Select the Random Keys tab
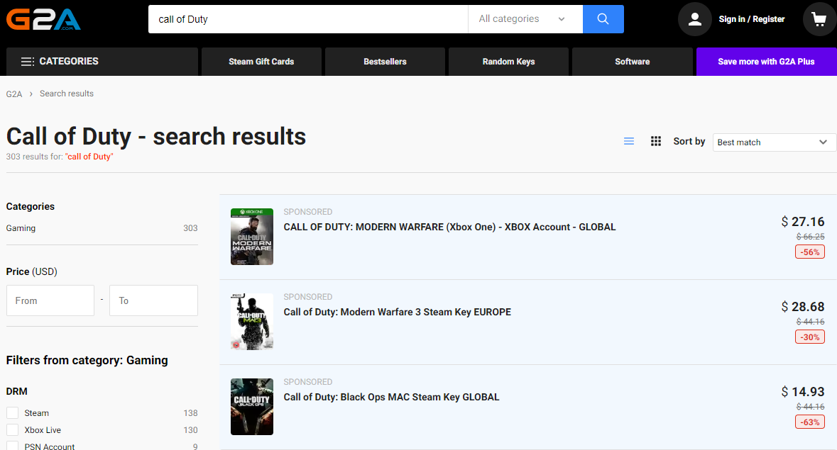This screenshot has height=450, width=837. coord(508,62)
